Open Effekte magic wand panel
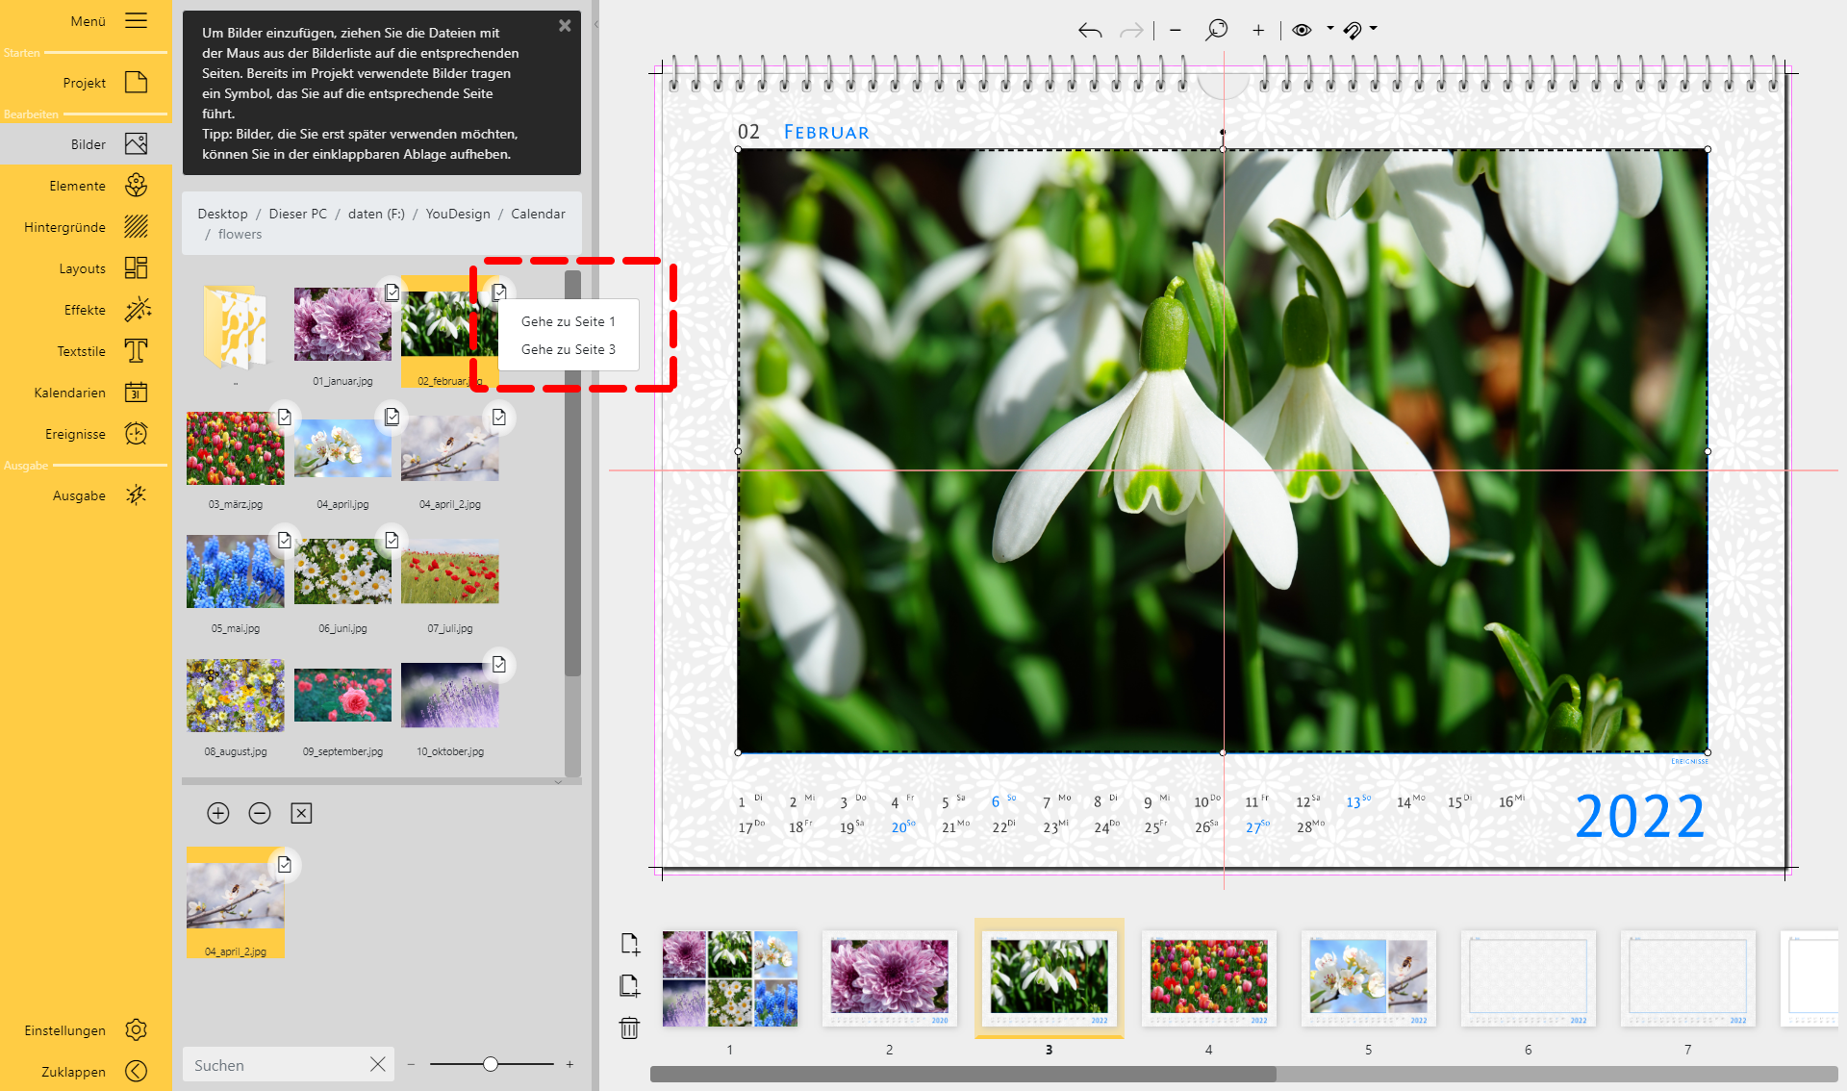Image resolution: width=1847 pixels, height=1091 pixels. click(137, 310)
